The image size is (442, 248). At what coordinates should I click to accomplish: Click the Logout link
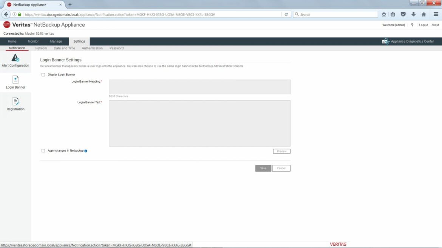click(423, 25)
